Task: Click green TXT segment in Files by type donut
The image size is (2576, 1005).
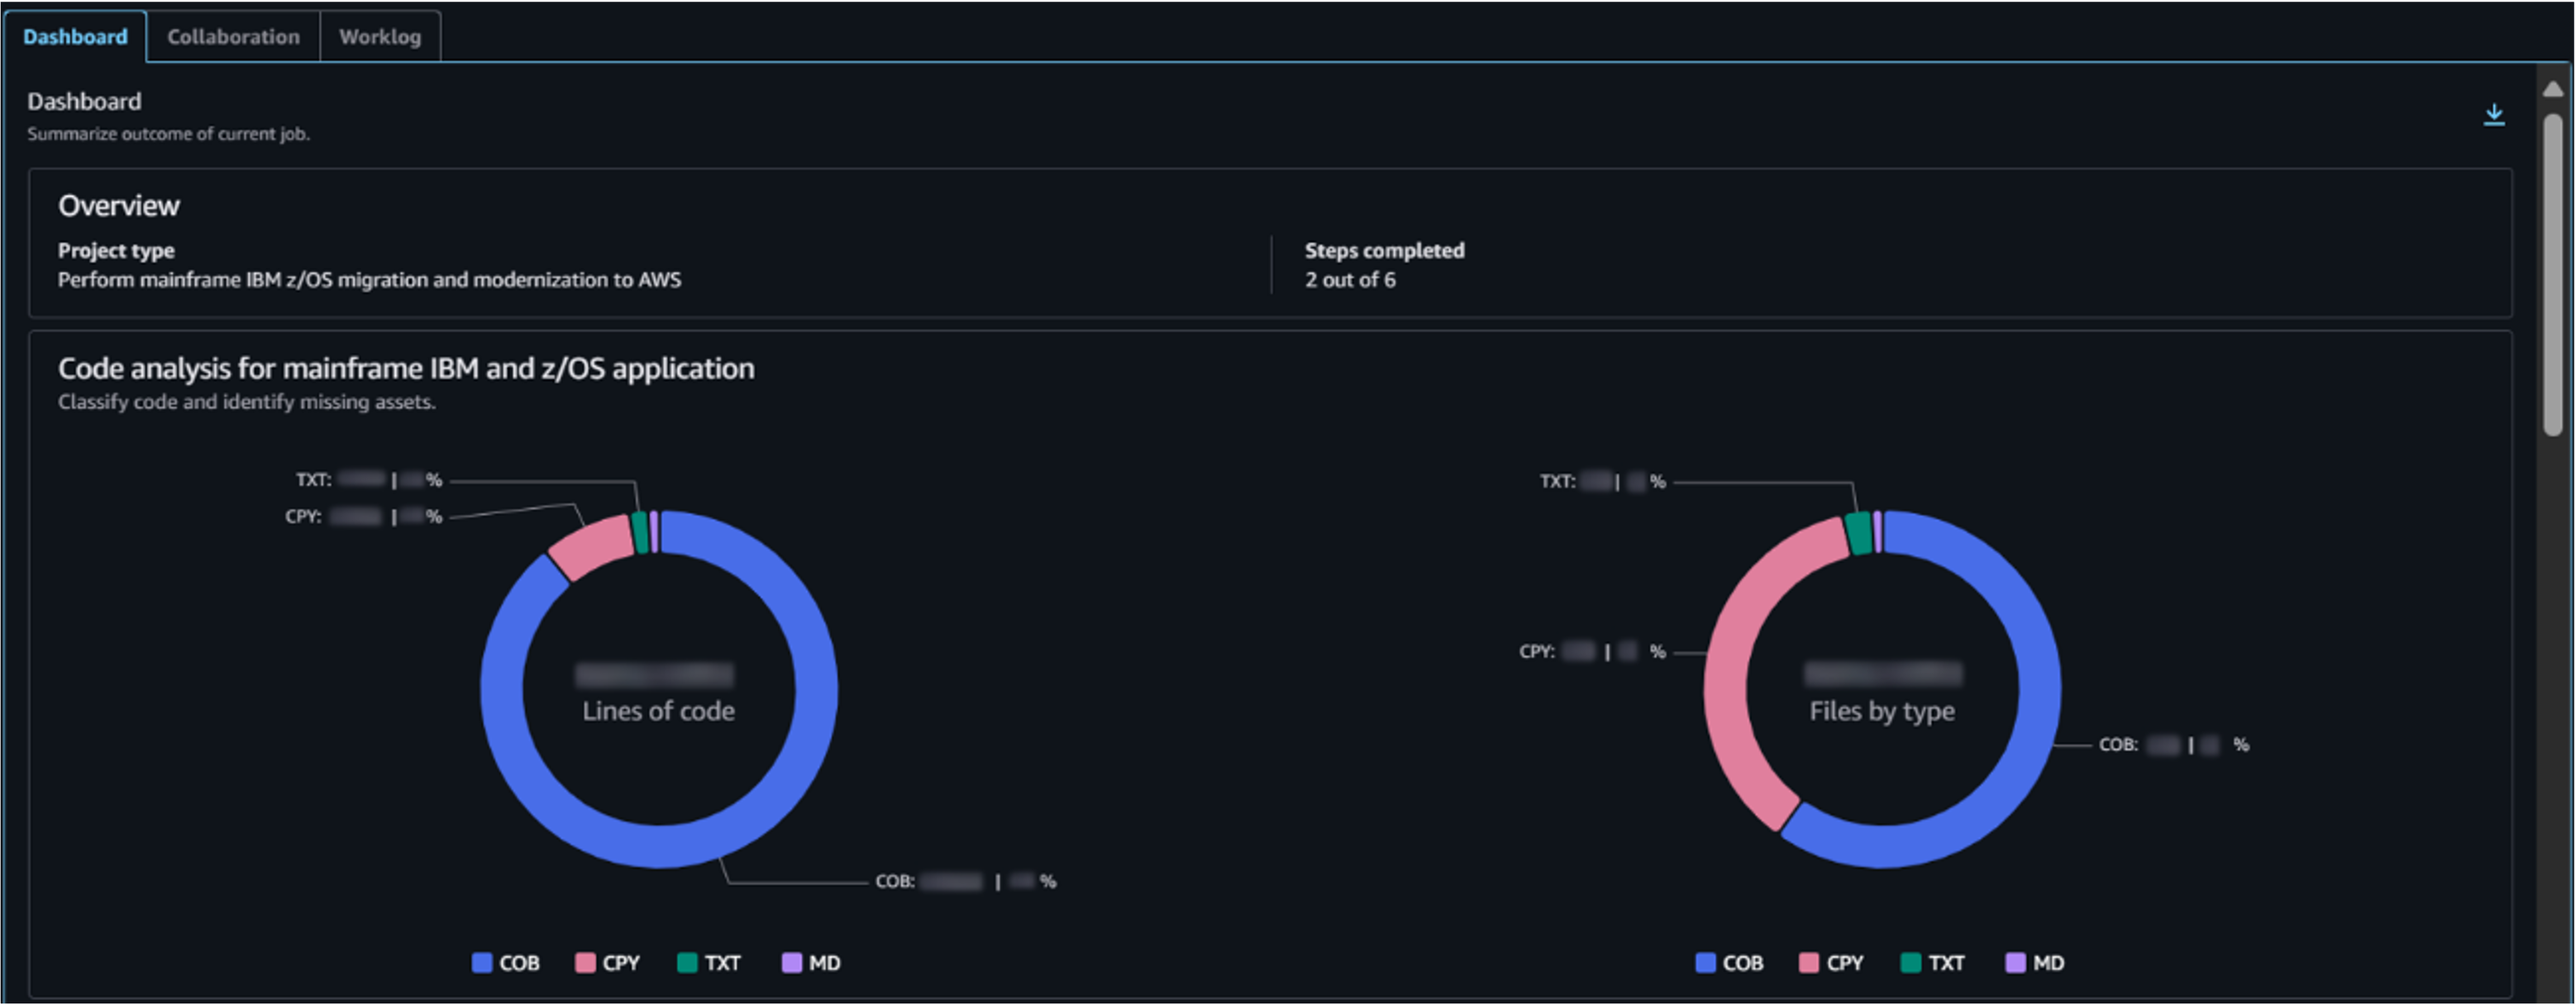Action: click(1858, 533)
